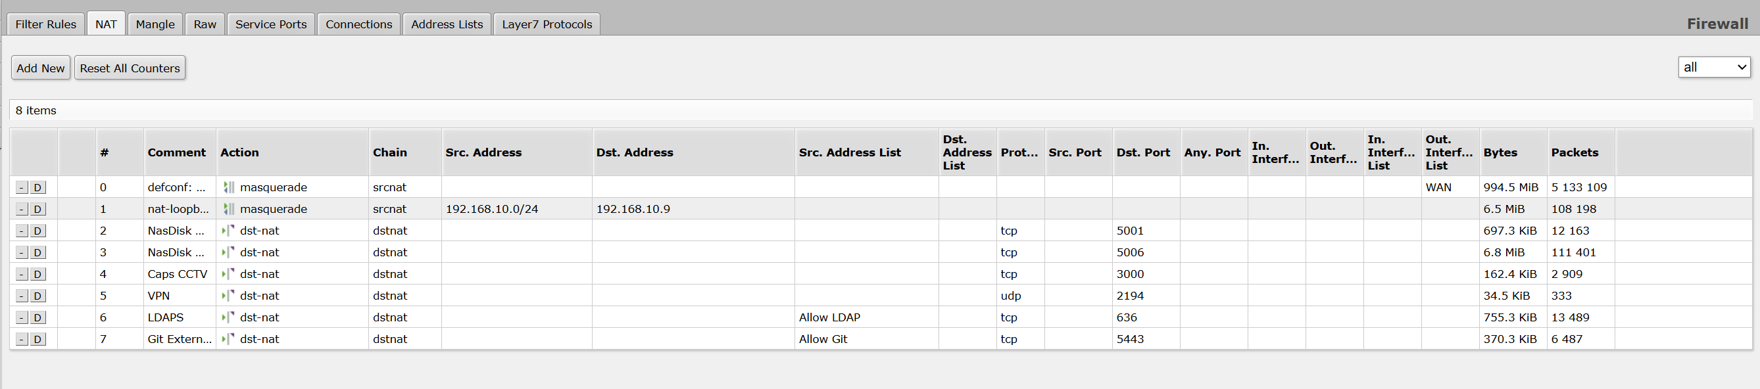The image size is (1760, 389).
Task: Remove the Git External rule with minus
Action: (22, 339)
